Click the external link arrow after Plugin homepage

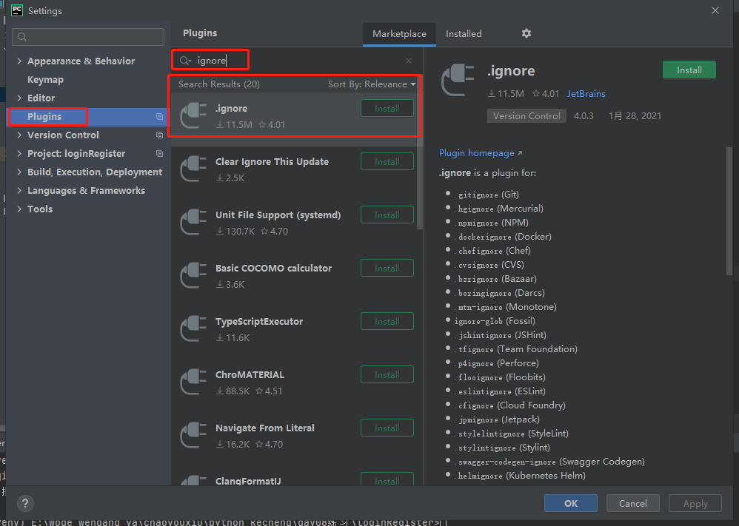[x=520, y=153]
